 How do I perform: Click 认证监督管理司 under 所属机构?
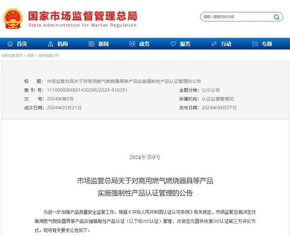click(x=217, y=99)
